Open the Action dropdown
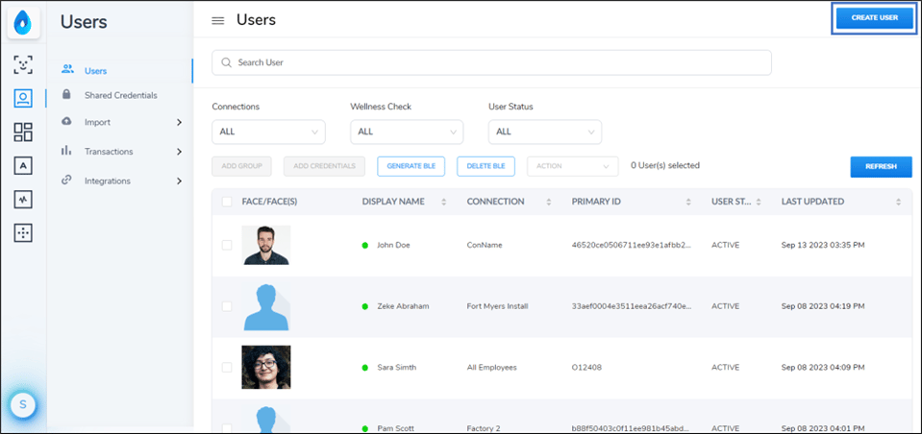 tap(573, 166)
